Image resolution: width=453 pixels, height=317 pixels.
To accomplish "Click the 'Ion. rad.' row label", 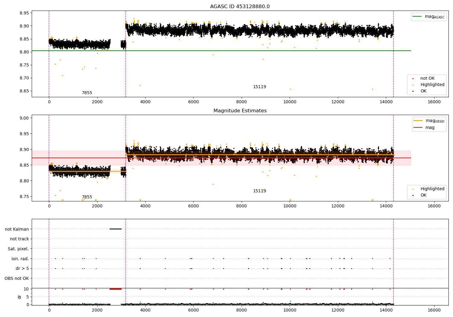I will pos(20,259).
